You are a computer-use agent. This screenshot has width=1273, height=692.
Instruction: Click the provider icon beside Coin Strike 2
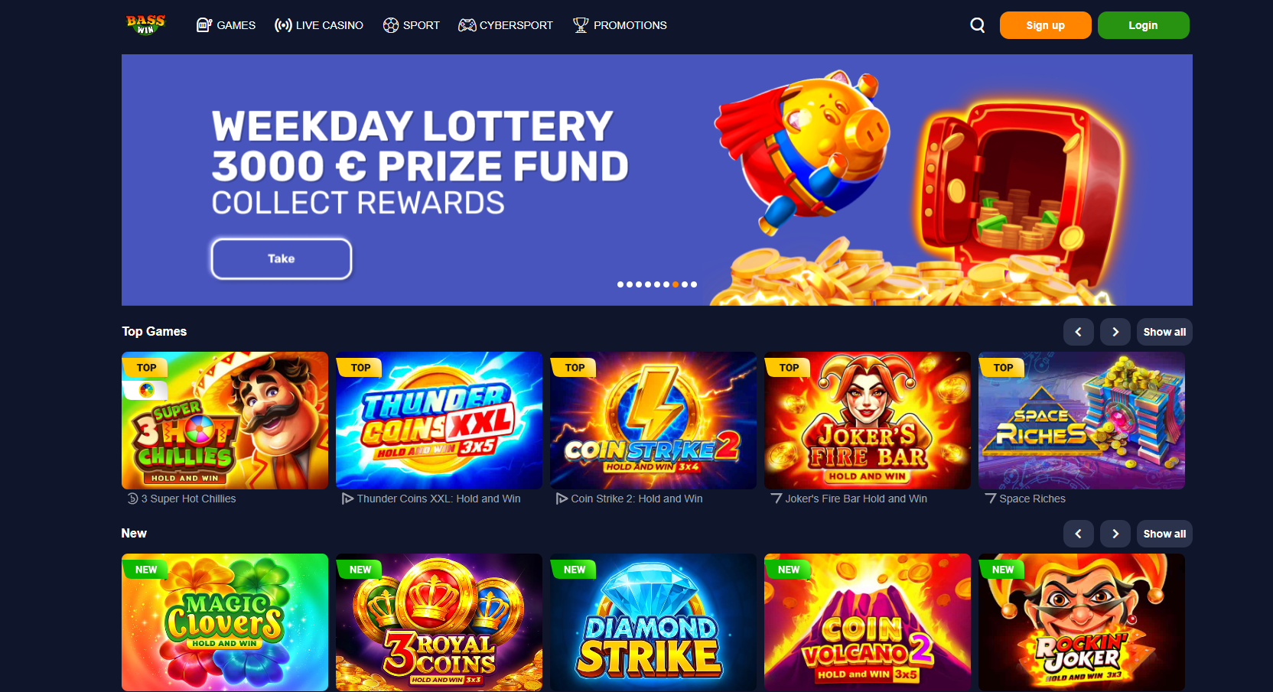point(562,499)
